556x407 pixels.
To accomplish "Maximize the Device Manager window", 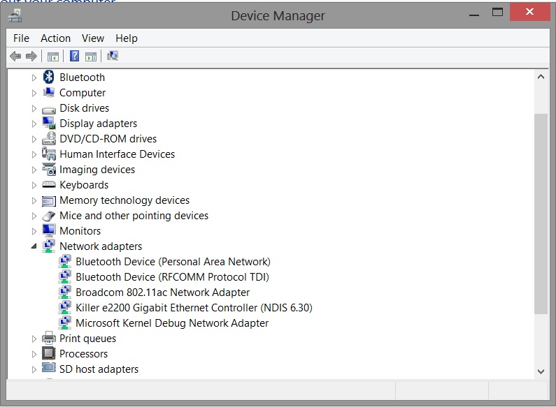I will (497, 13).
